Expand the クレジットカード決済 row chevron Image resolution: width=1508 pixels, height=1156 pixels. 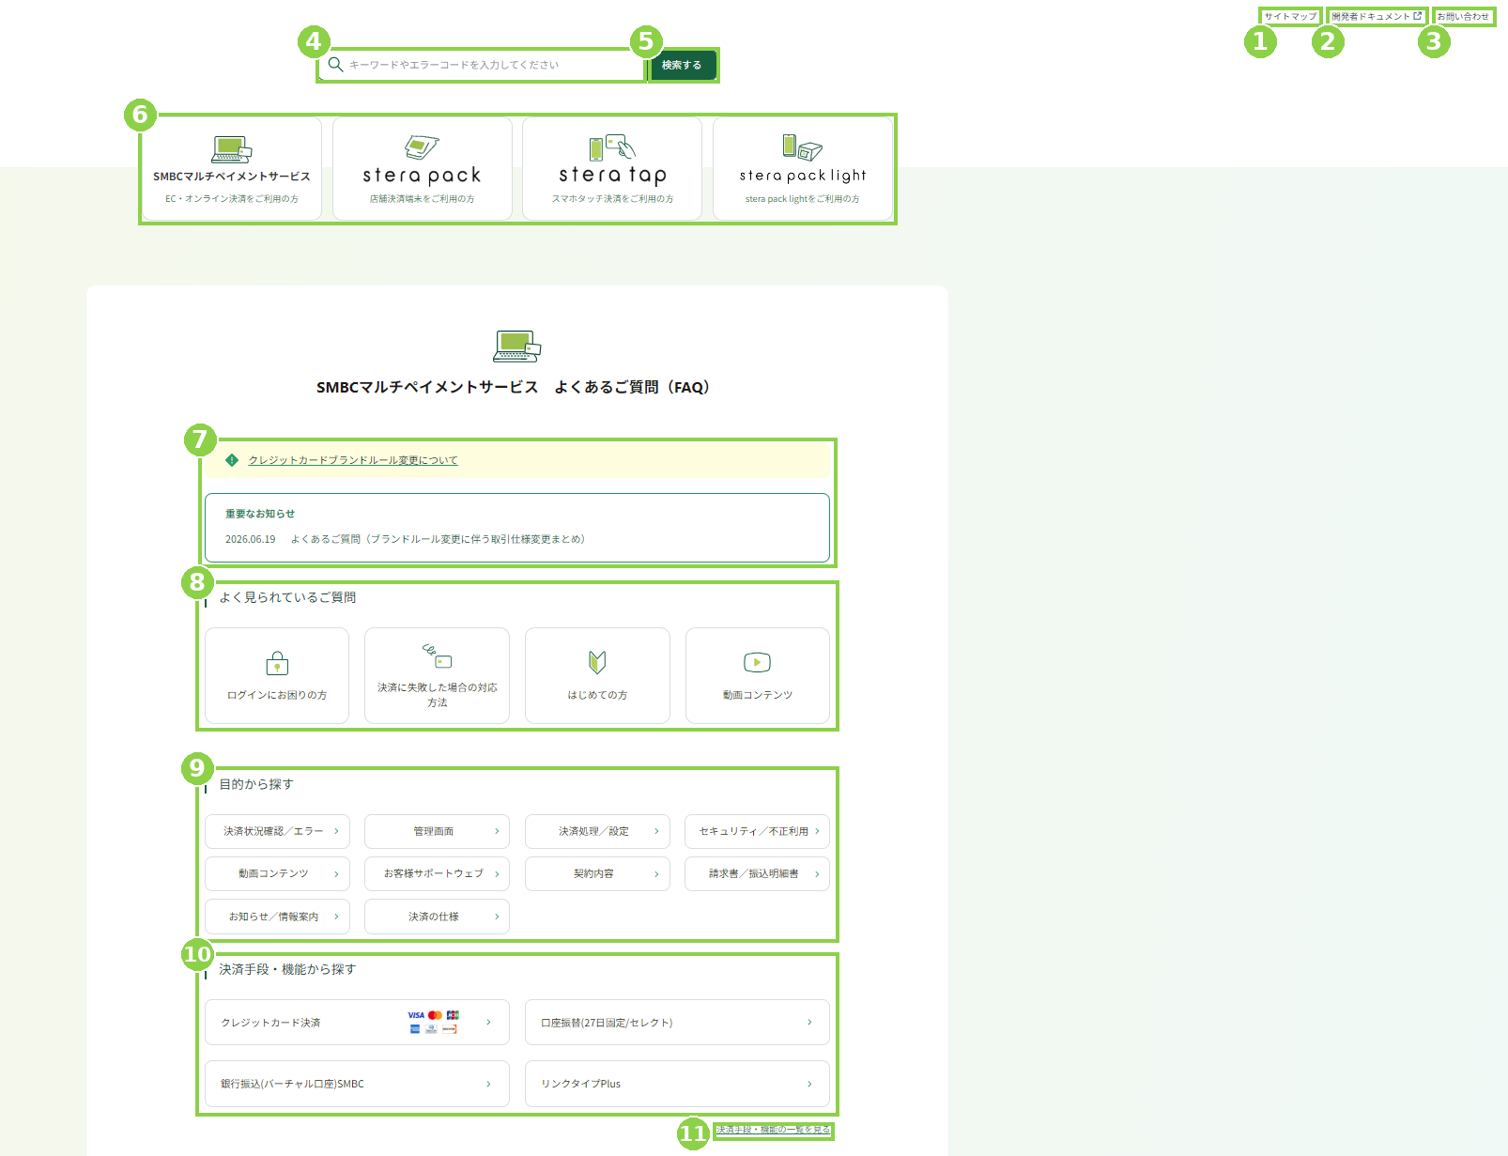(x=488, y=1022)
